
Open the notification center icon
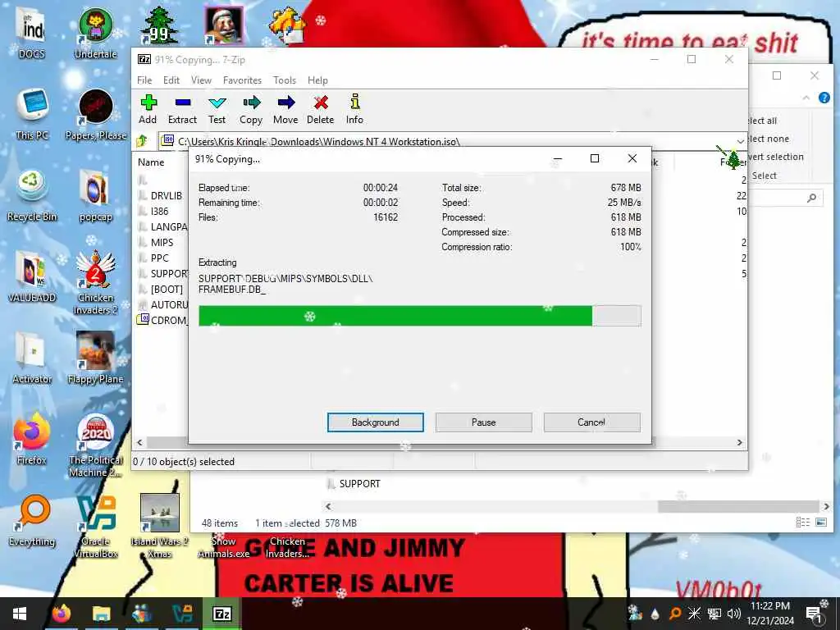(814, 614)
